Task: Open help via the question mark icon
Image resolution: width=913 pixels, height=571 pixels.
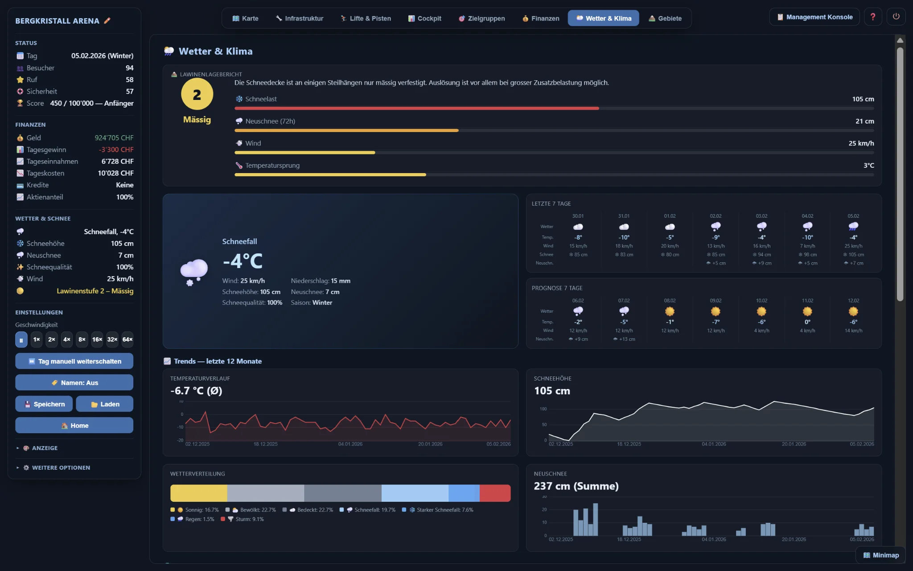Action: (872, 17)
